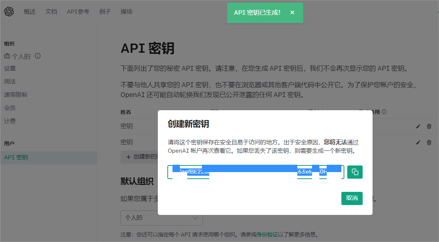Click the 默认组织 section heading
Image resolution: width=439 pixels, height=242 pixels.
137,181
